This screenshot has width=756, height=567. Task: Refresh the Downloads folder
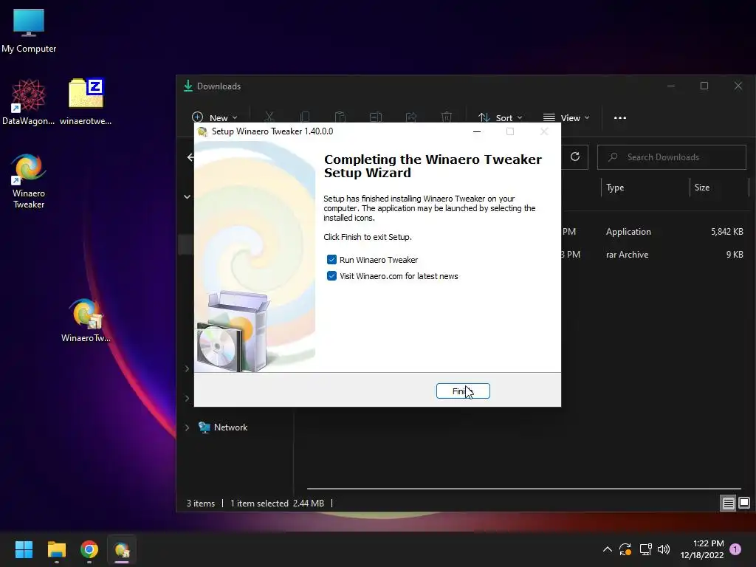tap(574, 157)
